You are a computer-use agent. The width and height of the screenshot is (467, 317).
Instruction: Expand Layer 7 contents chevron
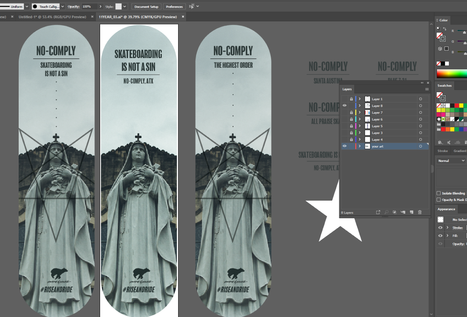coord(360,112)
